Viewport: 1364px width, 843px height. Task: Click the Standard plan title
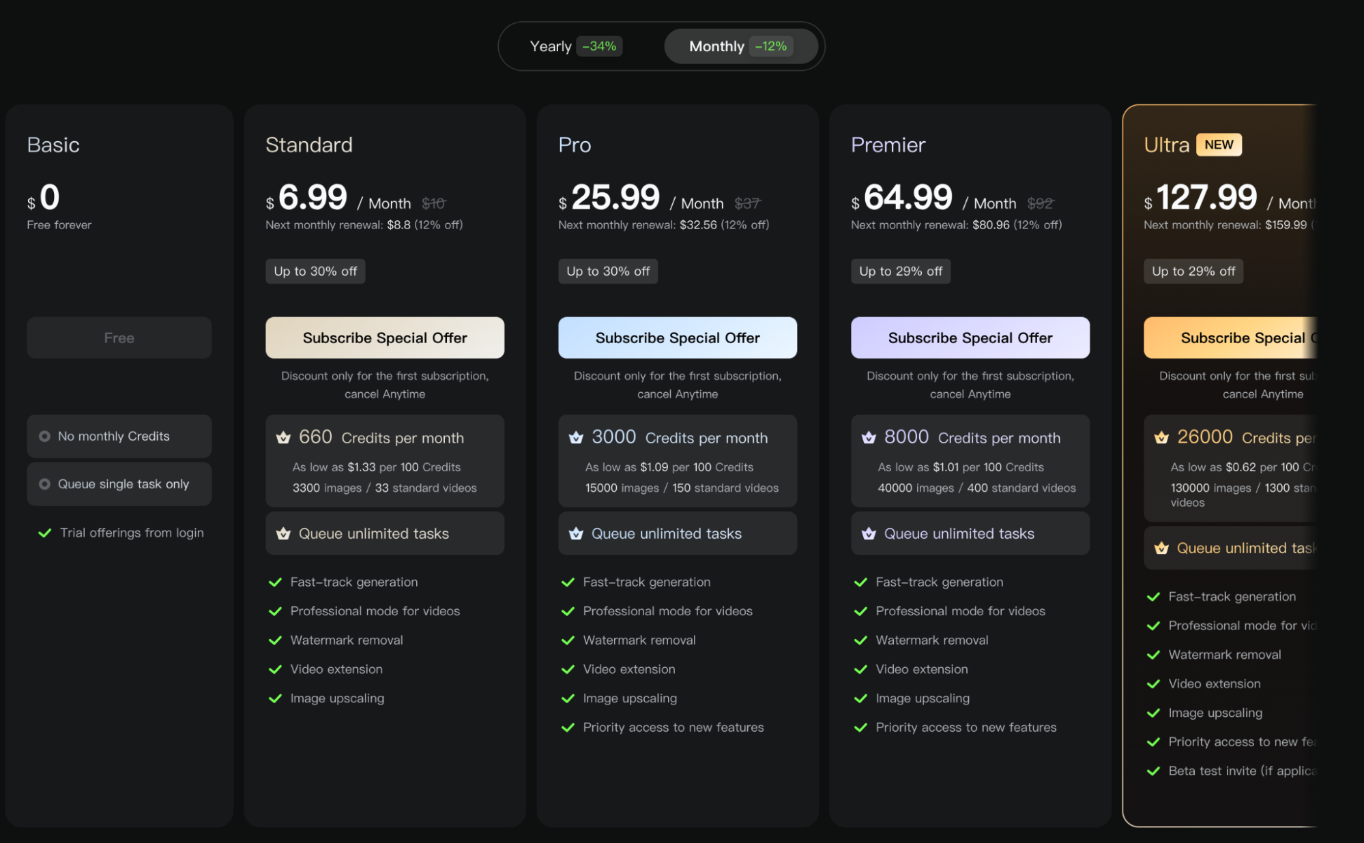tap(309, 145)
